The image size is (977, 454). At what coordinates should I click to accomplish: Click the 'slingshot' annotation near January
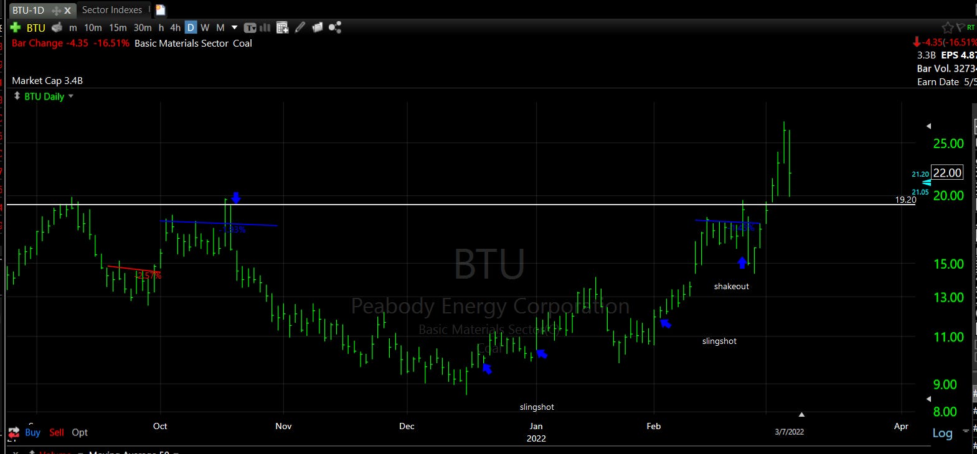[x=537, y=407]
